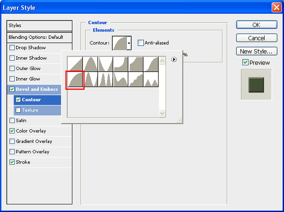This screenshot has height=212, width=284.
Task: Click the green style preview swatch
Action: (x=256, y=85)
